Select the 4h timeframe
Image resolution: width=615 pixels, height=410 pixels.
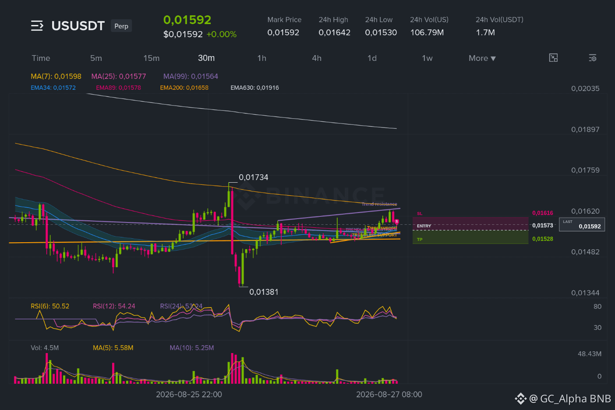317,58
